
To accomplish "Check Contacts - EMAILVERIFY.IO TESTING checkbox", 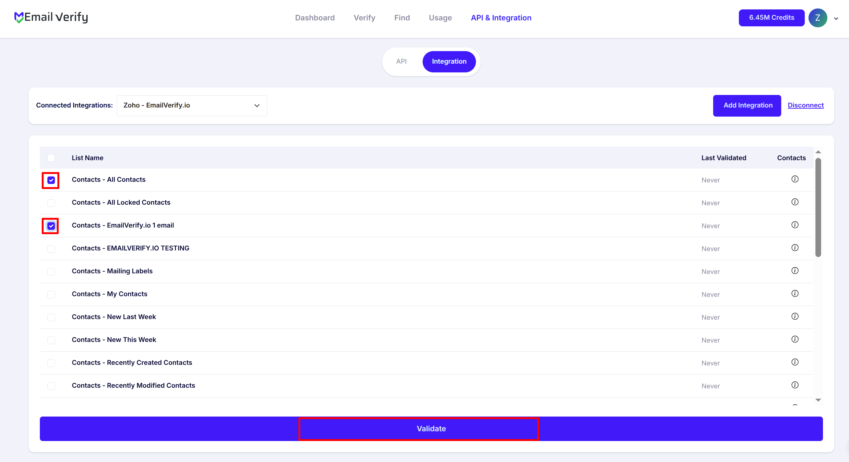I will pyautogui.click(x=51, y=249).
